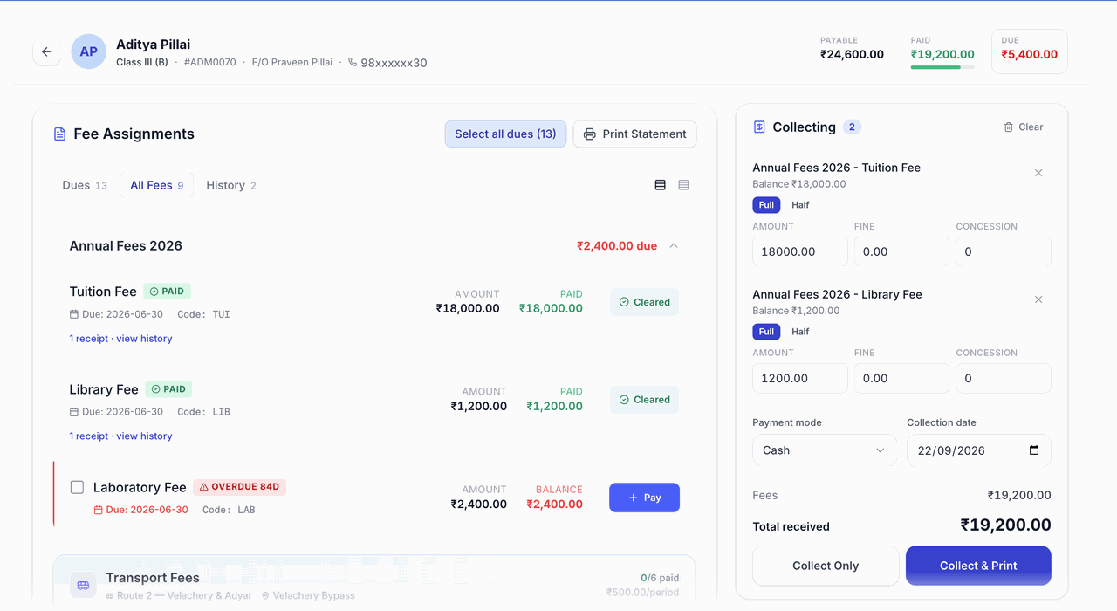Open the History tab
Viewport: 1117px width, 611px height.
[x=231, y=185]
